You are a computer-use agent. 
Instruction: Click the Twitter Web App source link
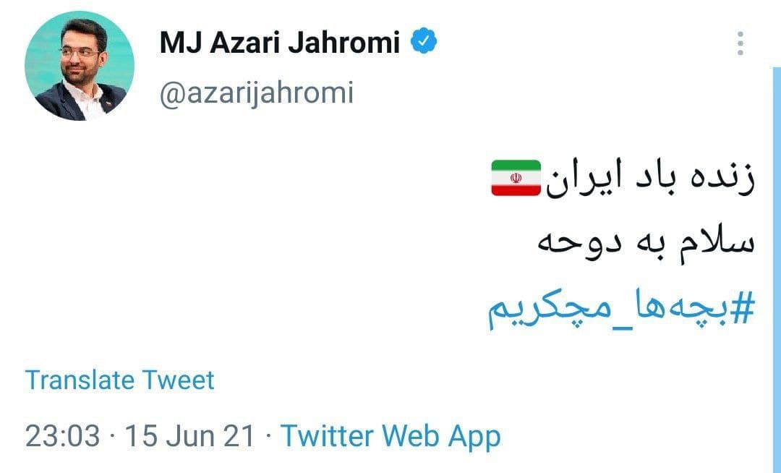pos(390,436)
